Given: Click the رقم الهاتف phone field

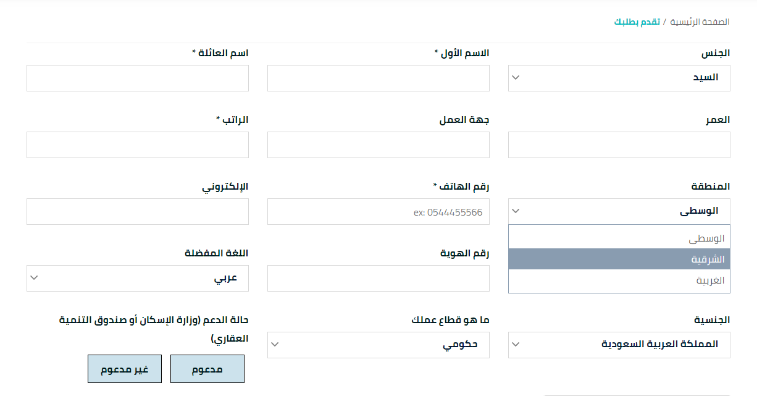Looking at the screenshot, I should [378, 211].
